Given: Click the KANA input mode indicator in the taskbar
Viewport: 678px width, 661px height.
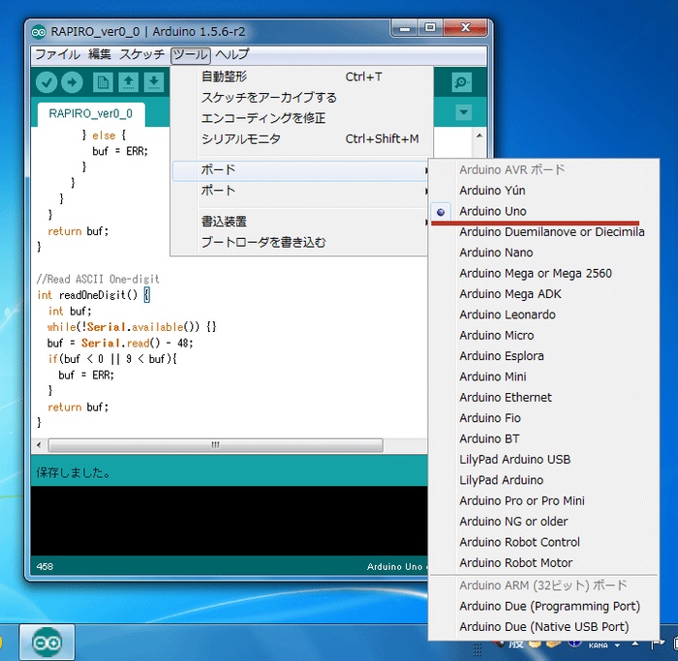Looking at the screenshot, I should tap(598, 646).
